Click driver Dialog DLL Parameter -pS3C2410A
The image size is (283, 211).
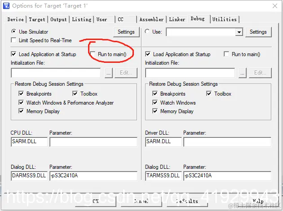(x=227, y=176)
